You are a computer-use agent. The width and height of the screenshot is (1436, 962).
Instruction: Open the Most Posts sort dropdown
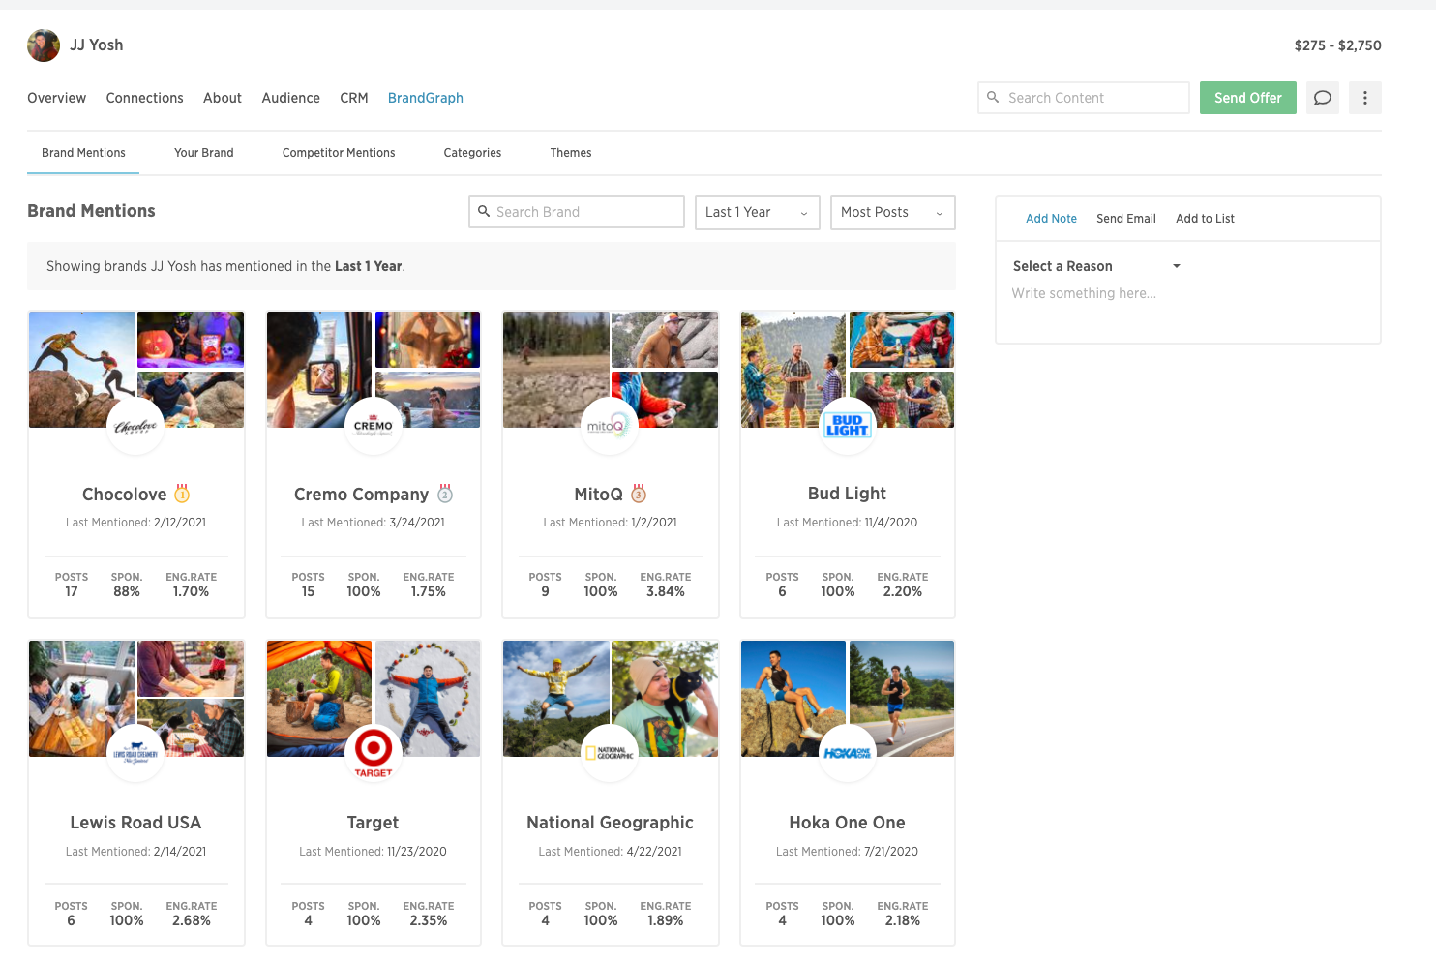click(x=893, y=212)
